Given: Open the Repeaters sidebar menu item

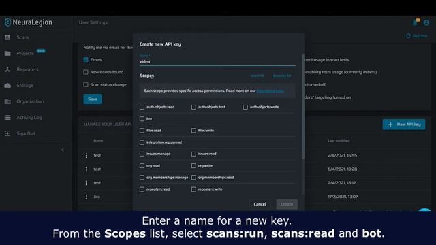Looking at the screenshot, I should click(x=27, y=69).
